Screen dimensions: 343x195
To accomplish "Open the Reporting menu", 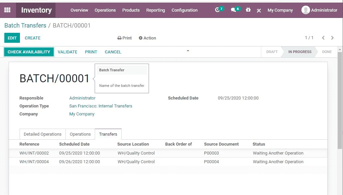I will pyautogui.click(x=156, y=10).
